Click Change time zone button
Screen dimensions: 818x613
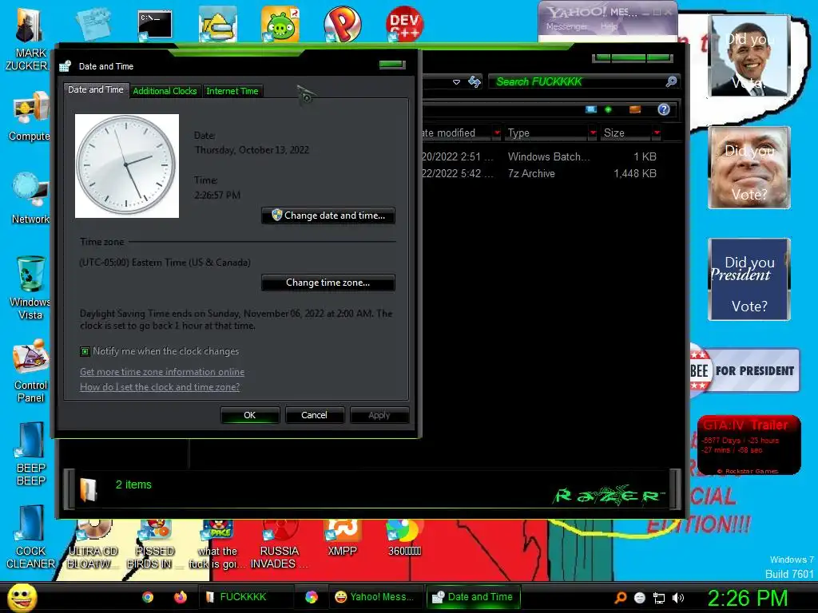coord(328,283)
